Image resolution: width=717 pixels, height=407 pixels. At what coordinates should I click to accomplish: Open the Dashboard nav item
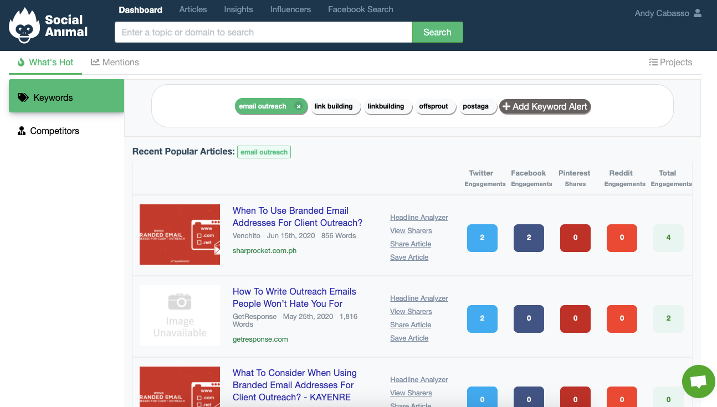click(x=141, y=9)
